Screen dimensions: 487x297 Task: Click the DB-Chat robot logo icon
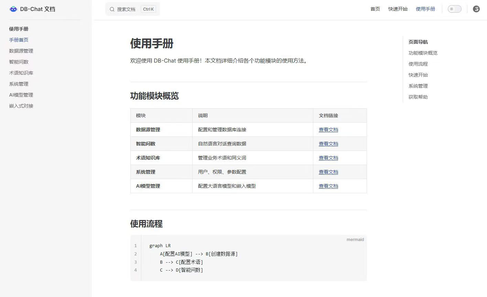coord(13,9)
